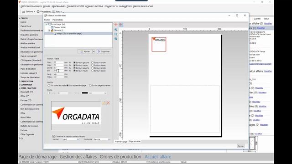Image resolution: width=292 pixels, height=164 pixels.
Task: Choose Sur toutes les pages option
Action: (49, 85)
